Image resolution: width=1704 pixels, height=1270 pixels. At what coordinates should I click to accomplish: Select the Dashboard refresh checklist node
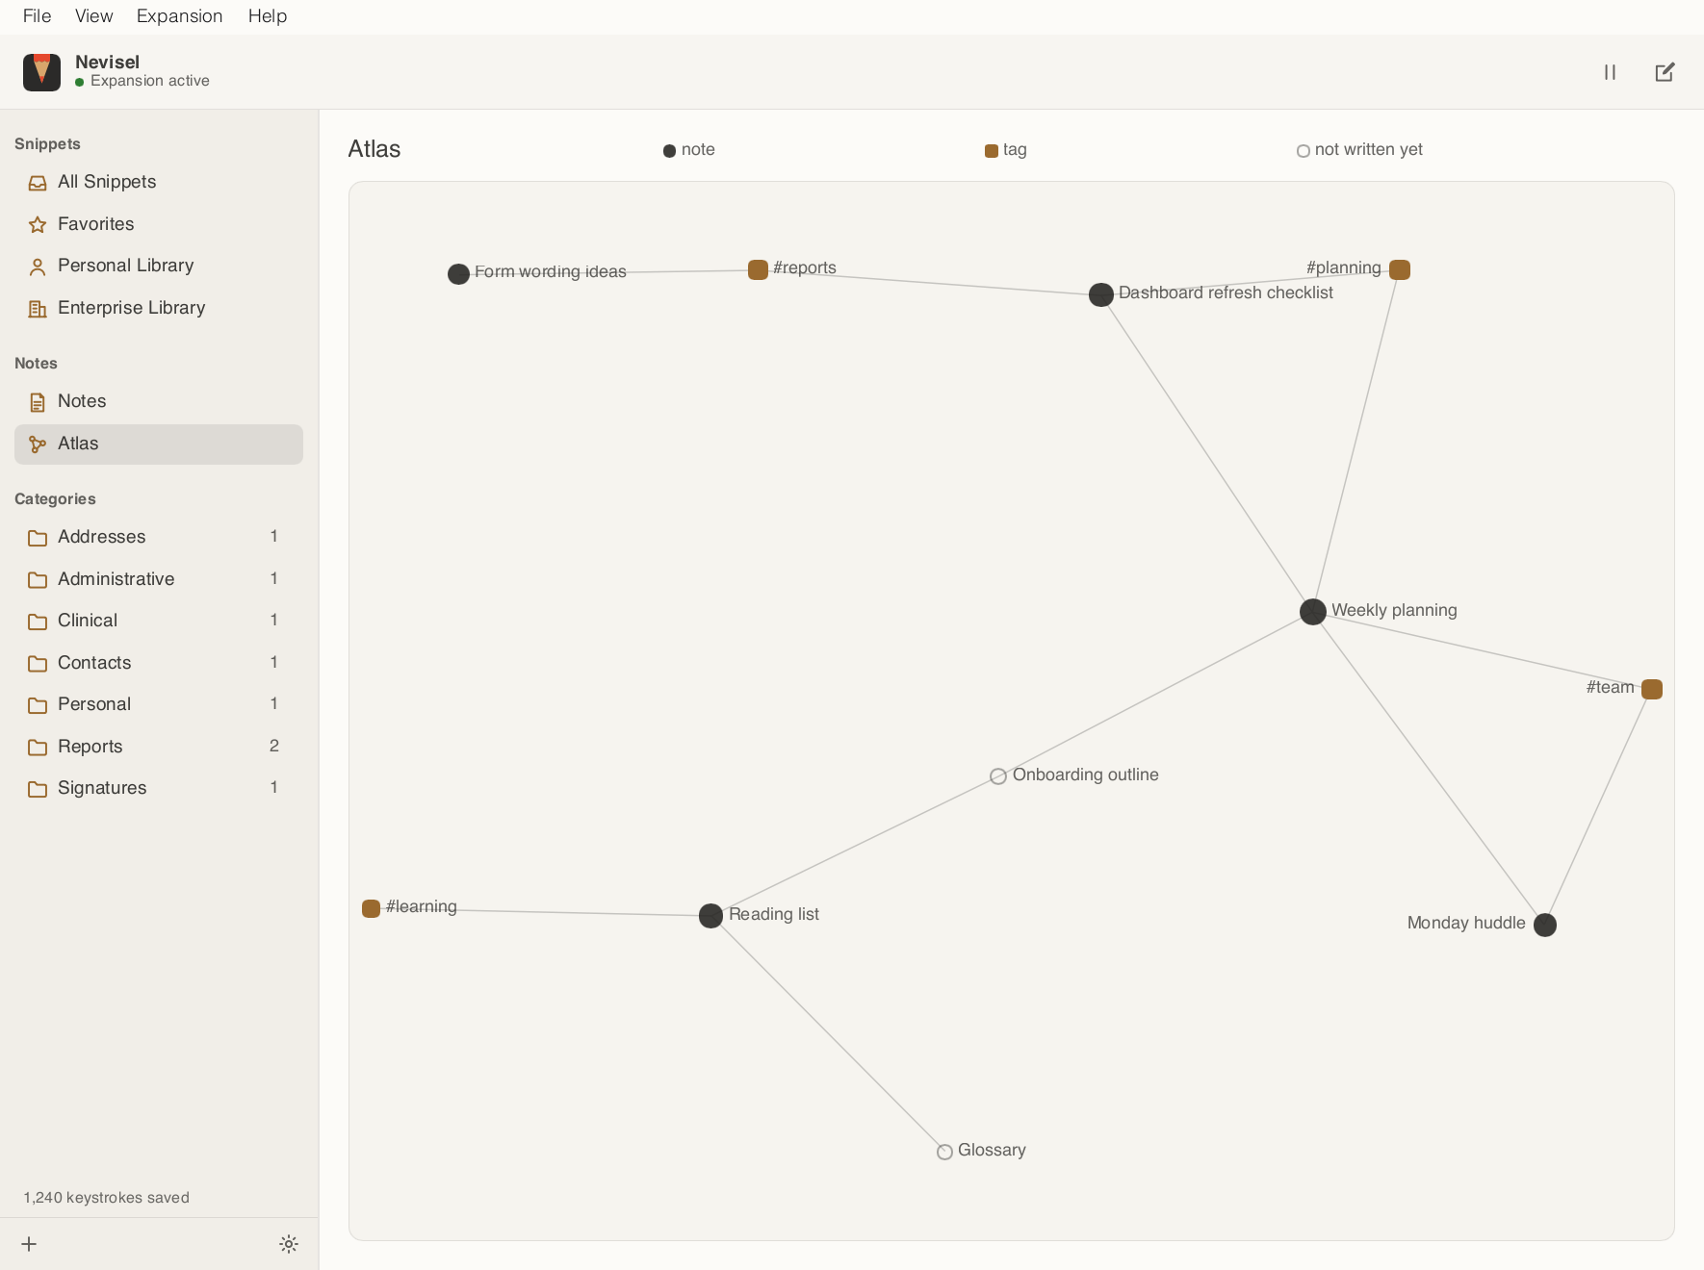1100,294
